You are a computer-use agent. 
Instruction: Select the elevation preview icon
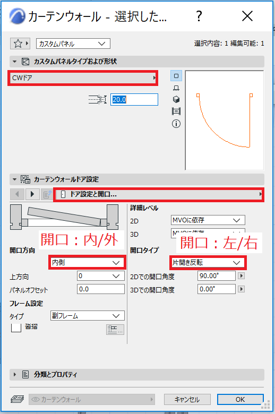click(176, 88)
